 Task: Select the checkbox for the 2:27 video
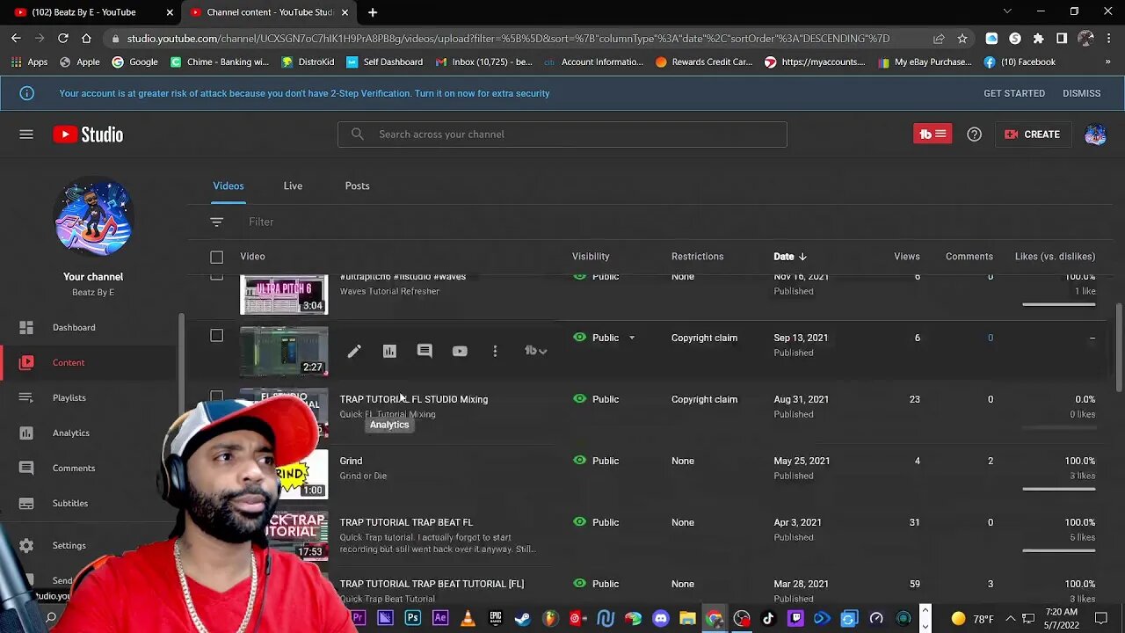coord(216,335)
